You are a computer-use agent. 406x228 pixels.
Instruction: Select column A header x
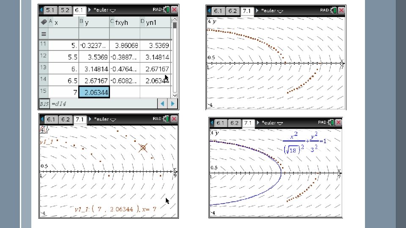pyautogui.click(x=63, y=22)
